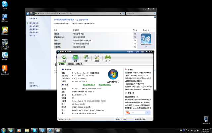Open the Windows Start button
The width and height of the screenshot is (212, 133).
[x=3, y=130]
